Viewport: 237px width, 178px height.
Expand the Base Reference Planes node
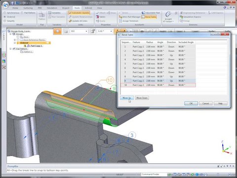[x=15, y=40]
